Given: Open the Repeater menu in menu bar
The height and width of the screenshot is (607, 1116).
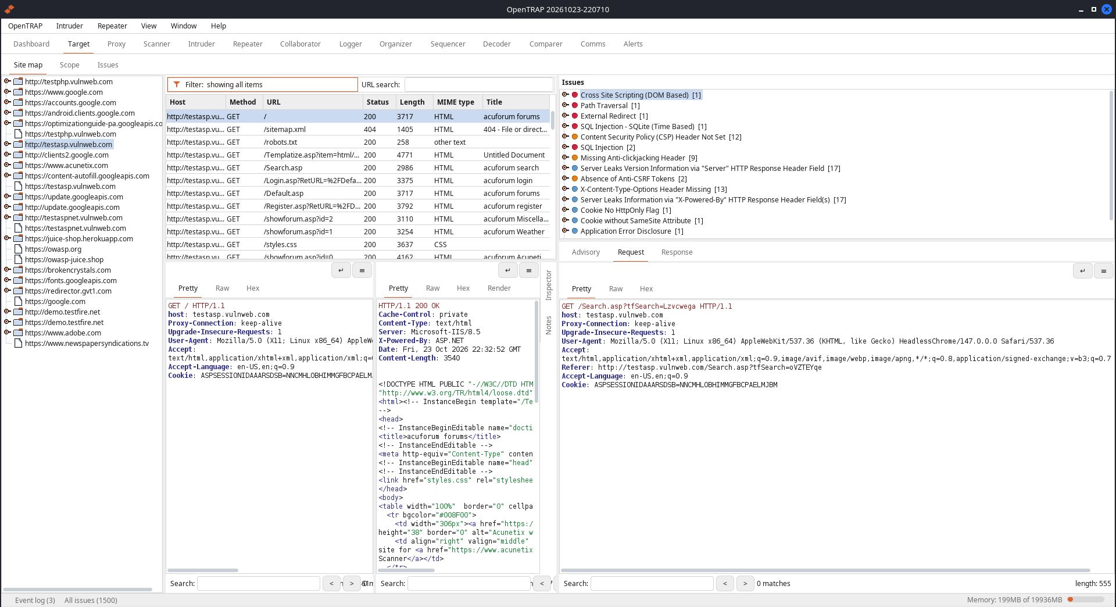Looking at the screenshot, I should point(112,26).
